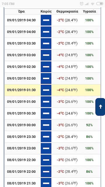The image size is (105, 187).
Task: Click weather icon for 08/01/2019 22:00
Action: [x=46, y=172]
